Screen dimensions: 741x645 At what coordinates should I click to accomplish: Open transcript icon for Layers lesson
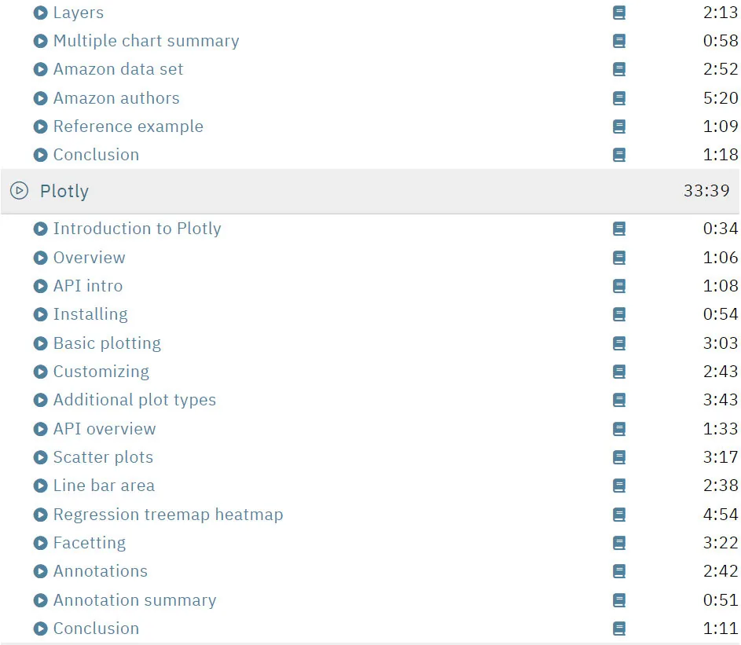pos(619,13)
